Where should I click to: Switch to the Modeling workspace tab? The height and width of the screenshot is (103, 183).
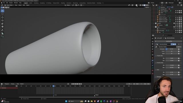[36, 3]
